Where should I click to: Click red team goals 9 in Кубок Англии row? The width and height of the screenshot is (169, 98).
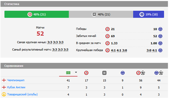[x=141, y=87]
